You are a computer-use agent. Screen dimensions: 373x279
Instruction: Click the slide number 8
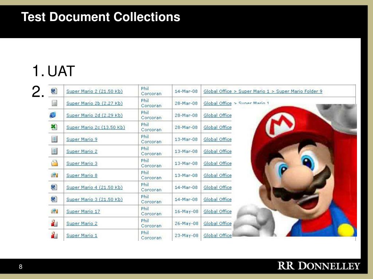[21, 267]
